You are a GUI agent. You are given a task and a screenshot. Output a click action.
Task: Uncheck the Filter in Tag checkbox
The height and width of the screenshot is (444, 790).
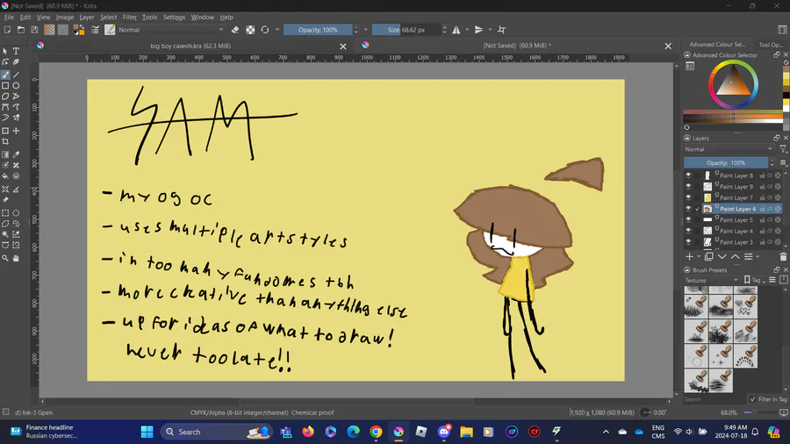(752, 399)
